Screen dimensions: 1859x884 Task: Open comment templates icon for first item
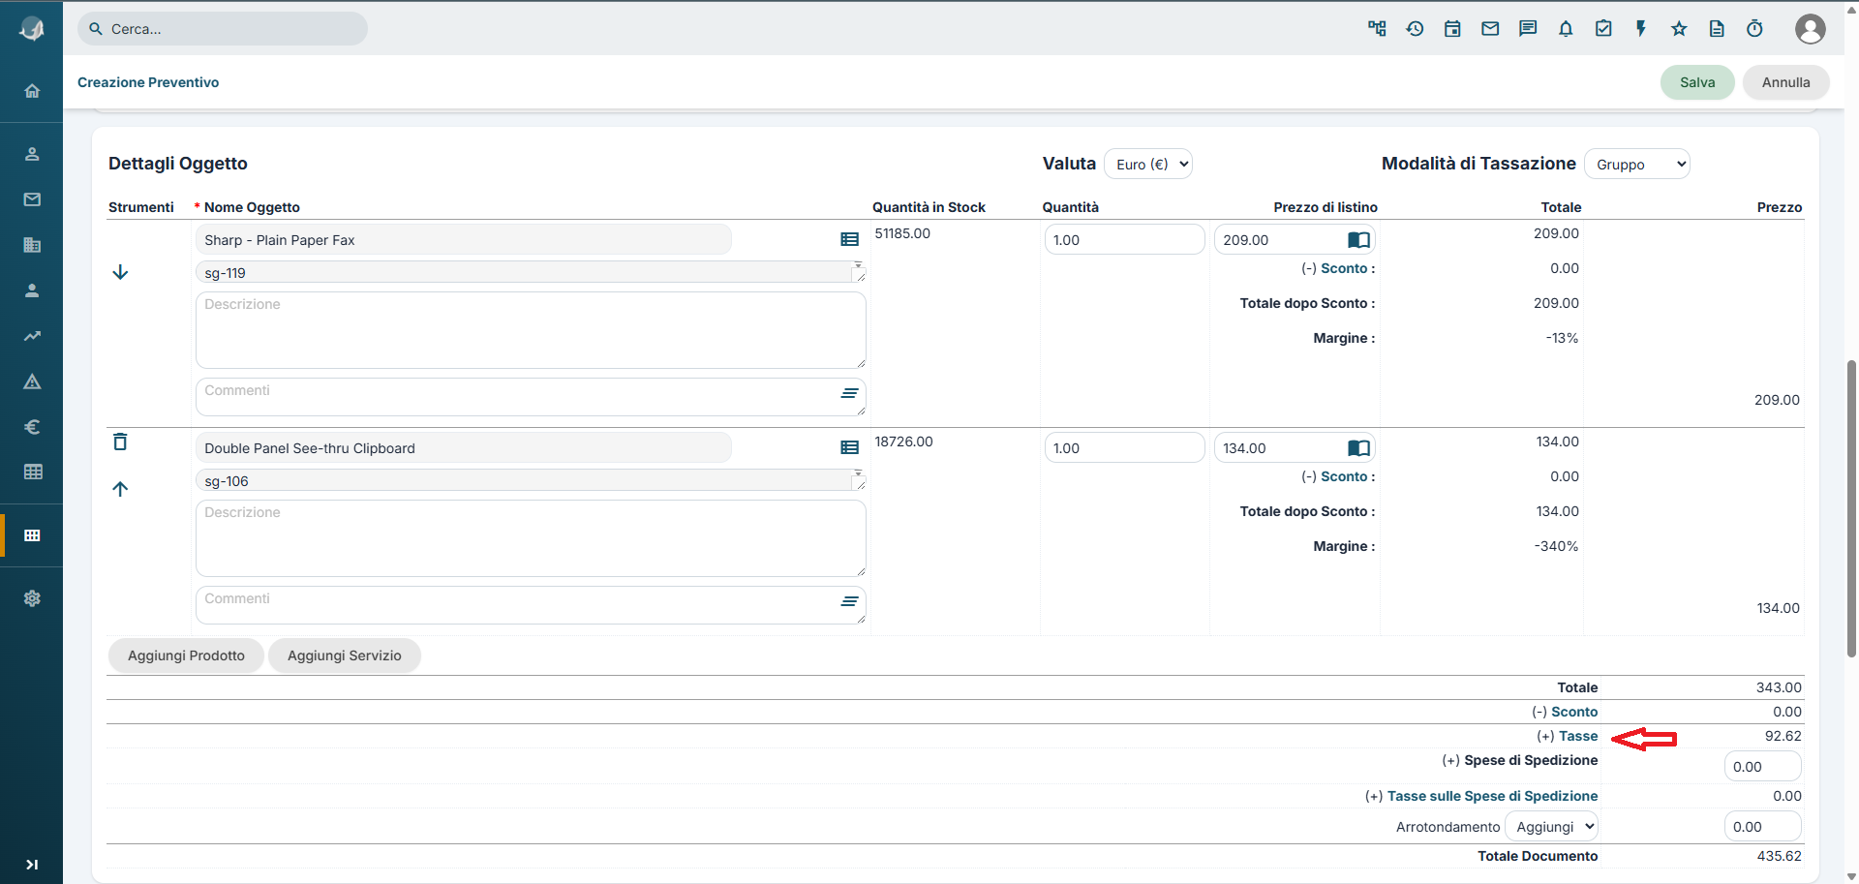coord(849,393)
